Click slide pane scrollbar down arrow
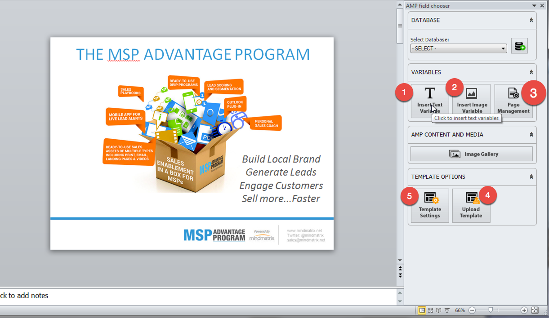Screen dimensions: 549x318 tap(400, 261)
